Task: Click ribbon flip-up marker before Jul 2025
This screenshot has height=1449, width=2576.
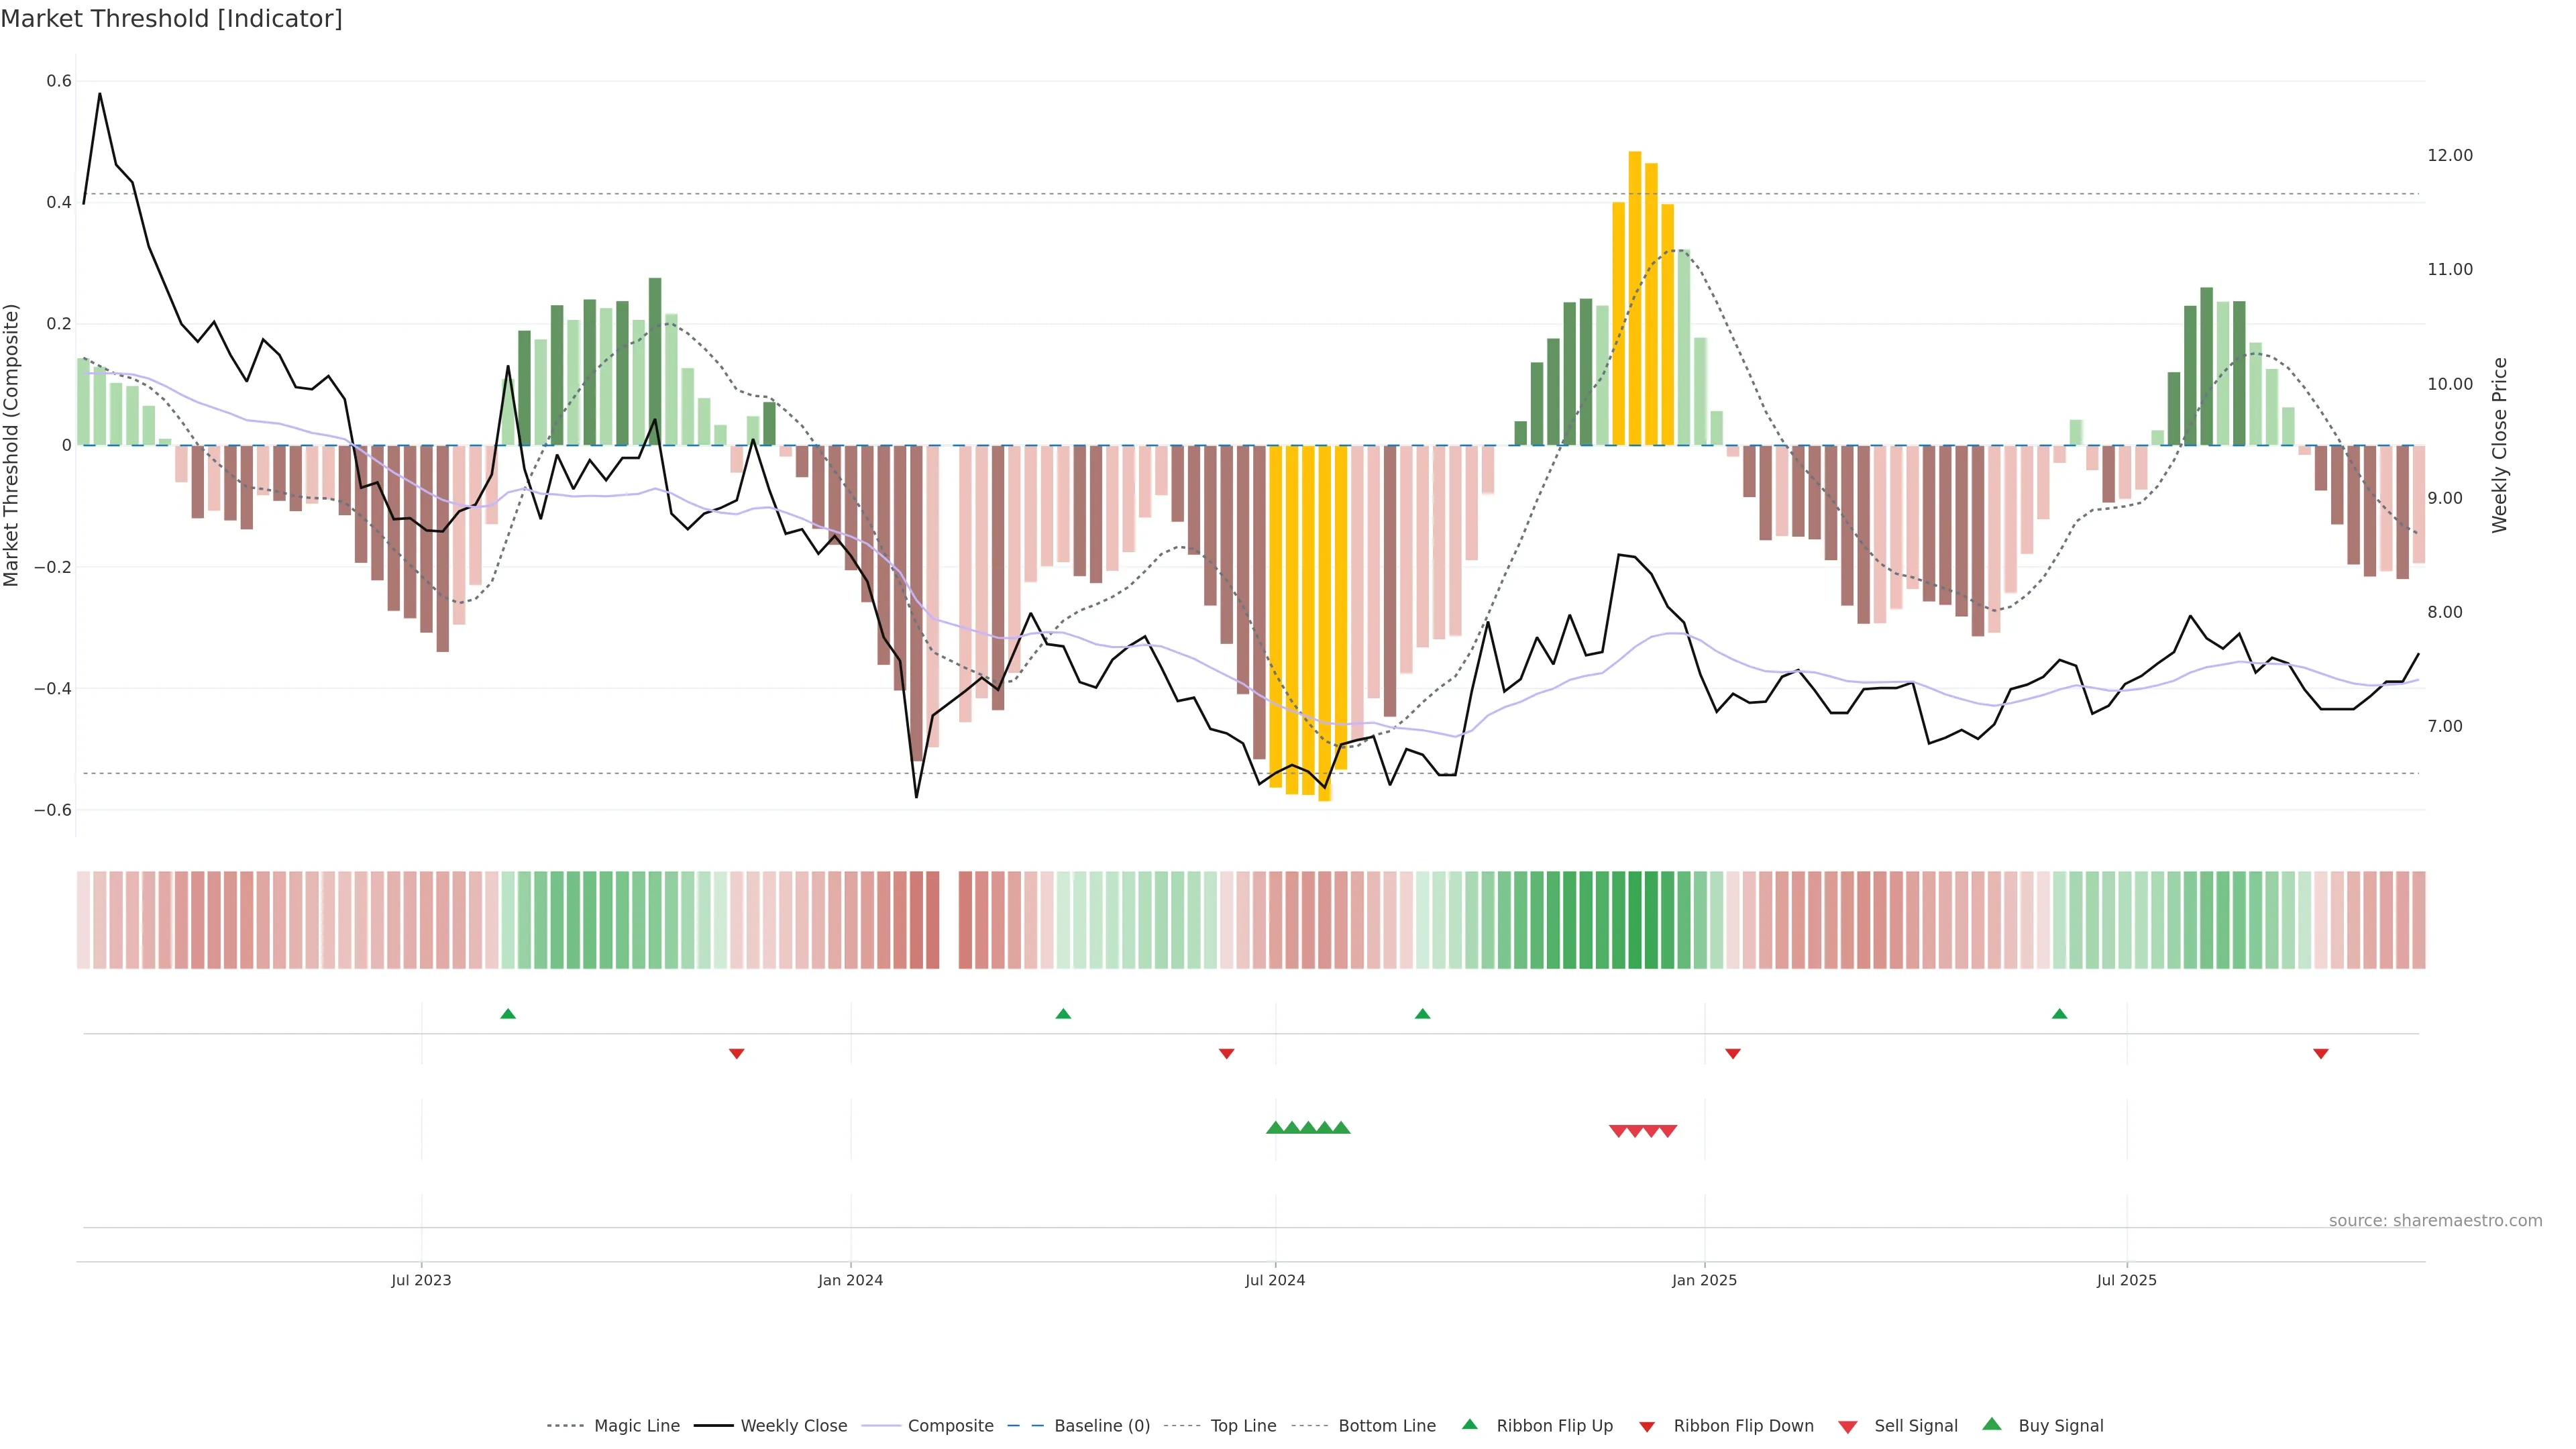Action: click(2059, 1014)
